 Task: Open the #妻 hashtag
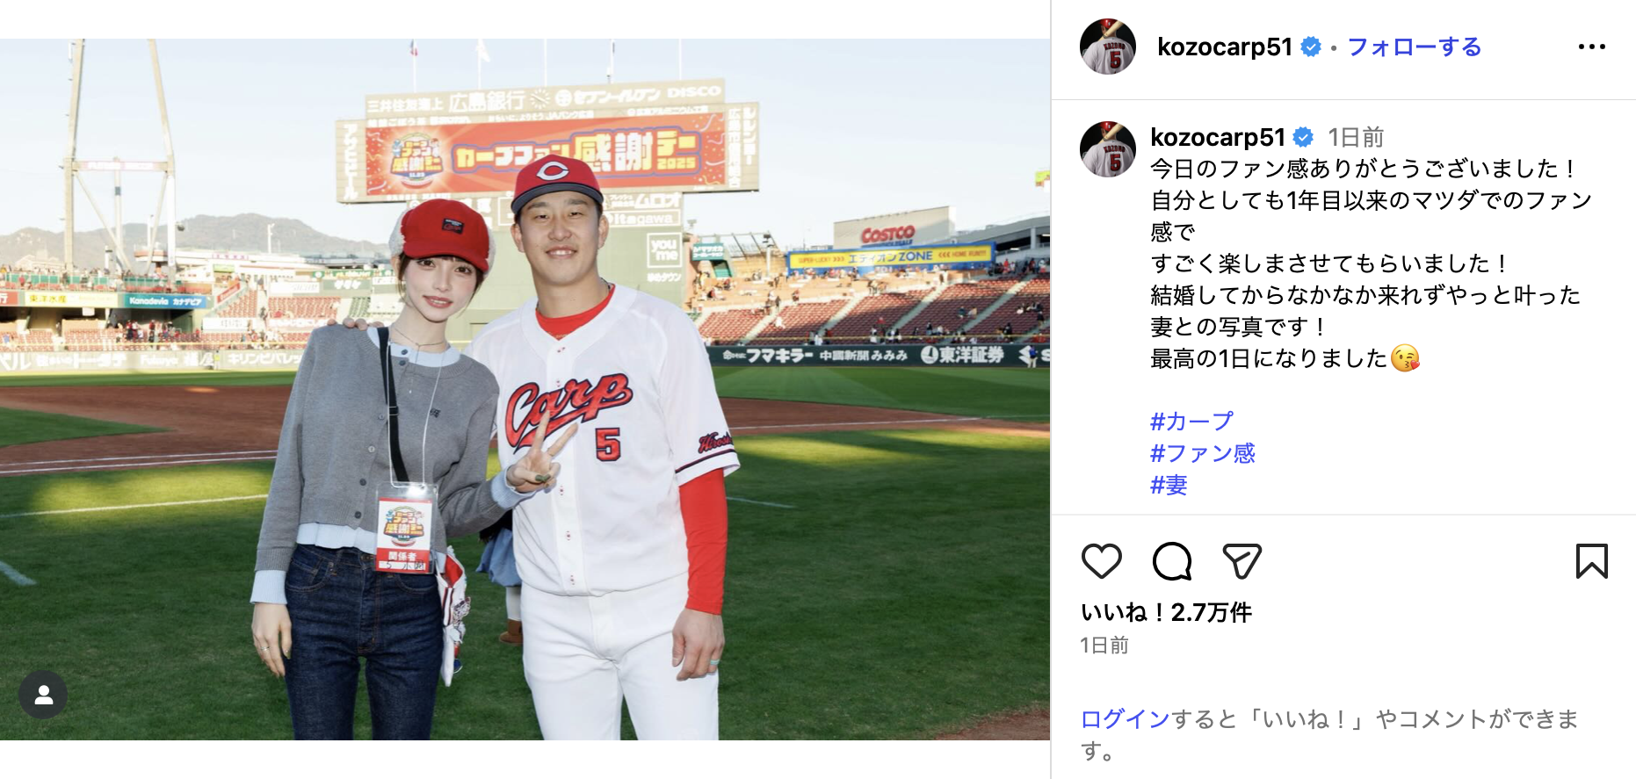[1169, 485]
